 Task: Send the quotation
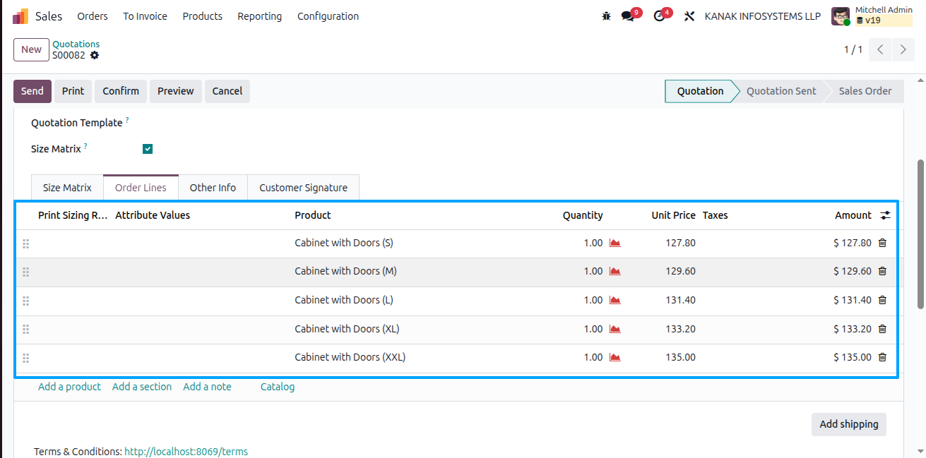tap(32, 91)
